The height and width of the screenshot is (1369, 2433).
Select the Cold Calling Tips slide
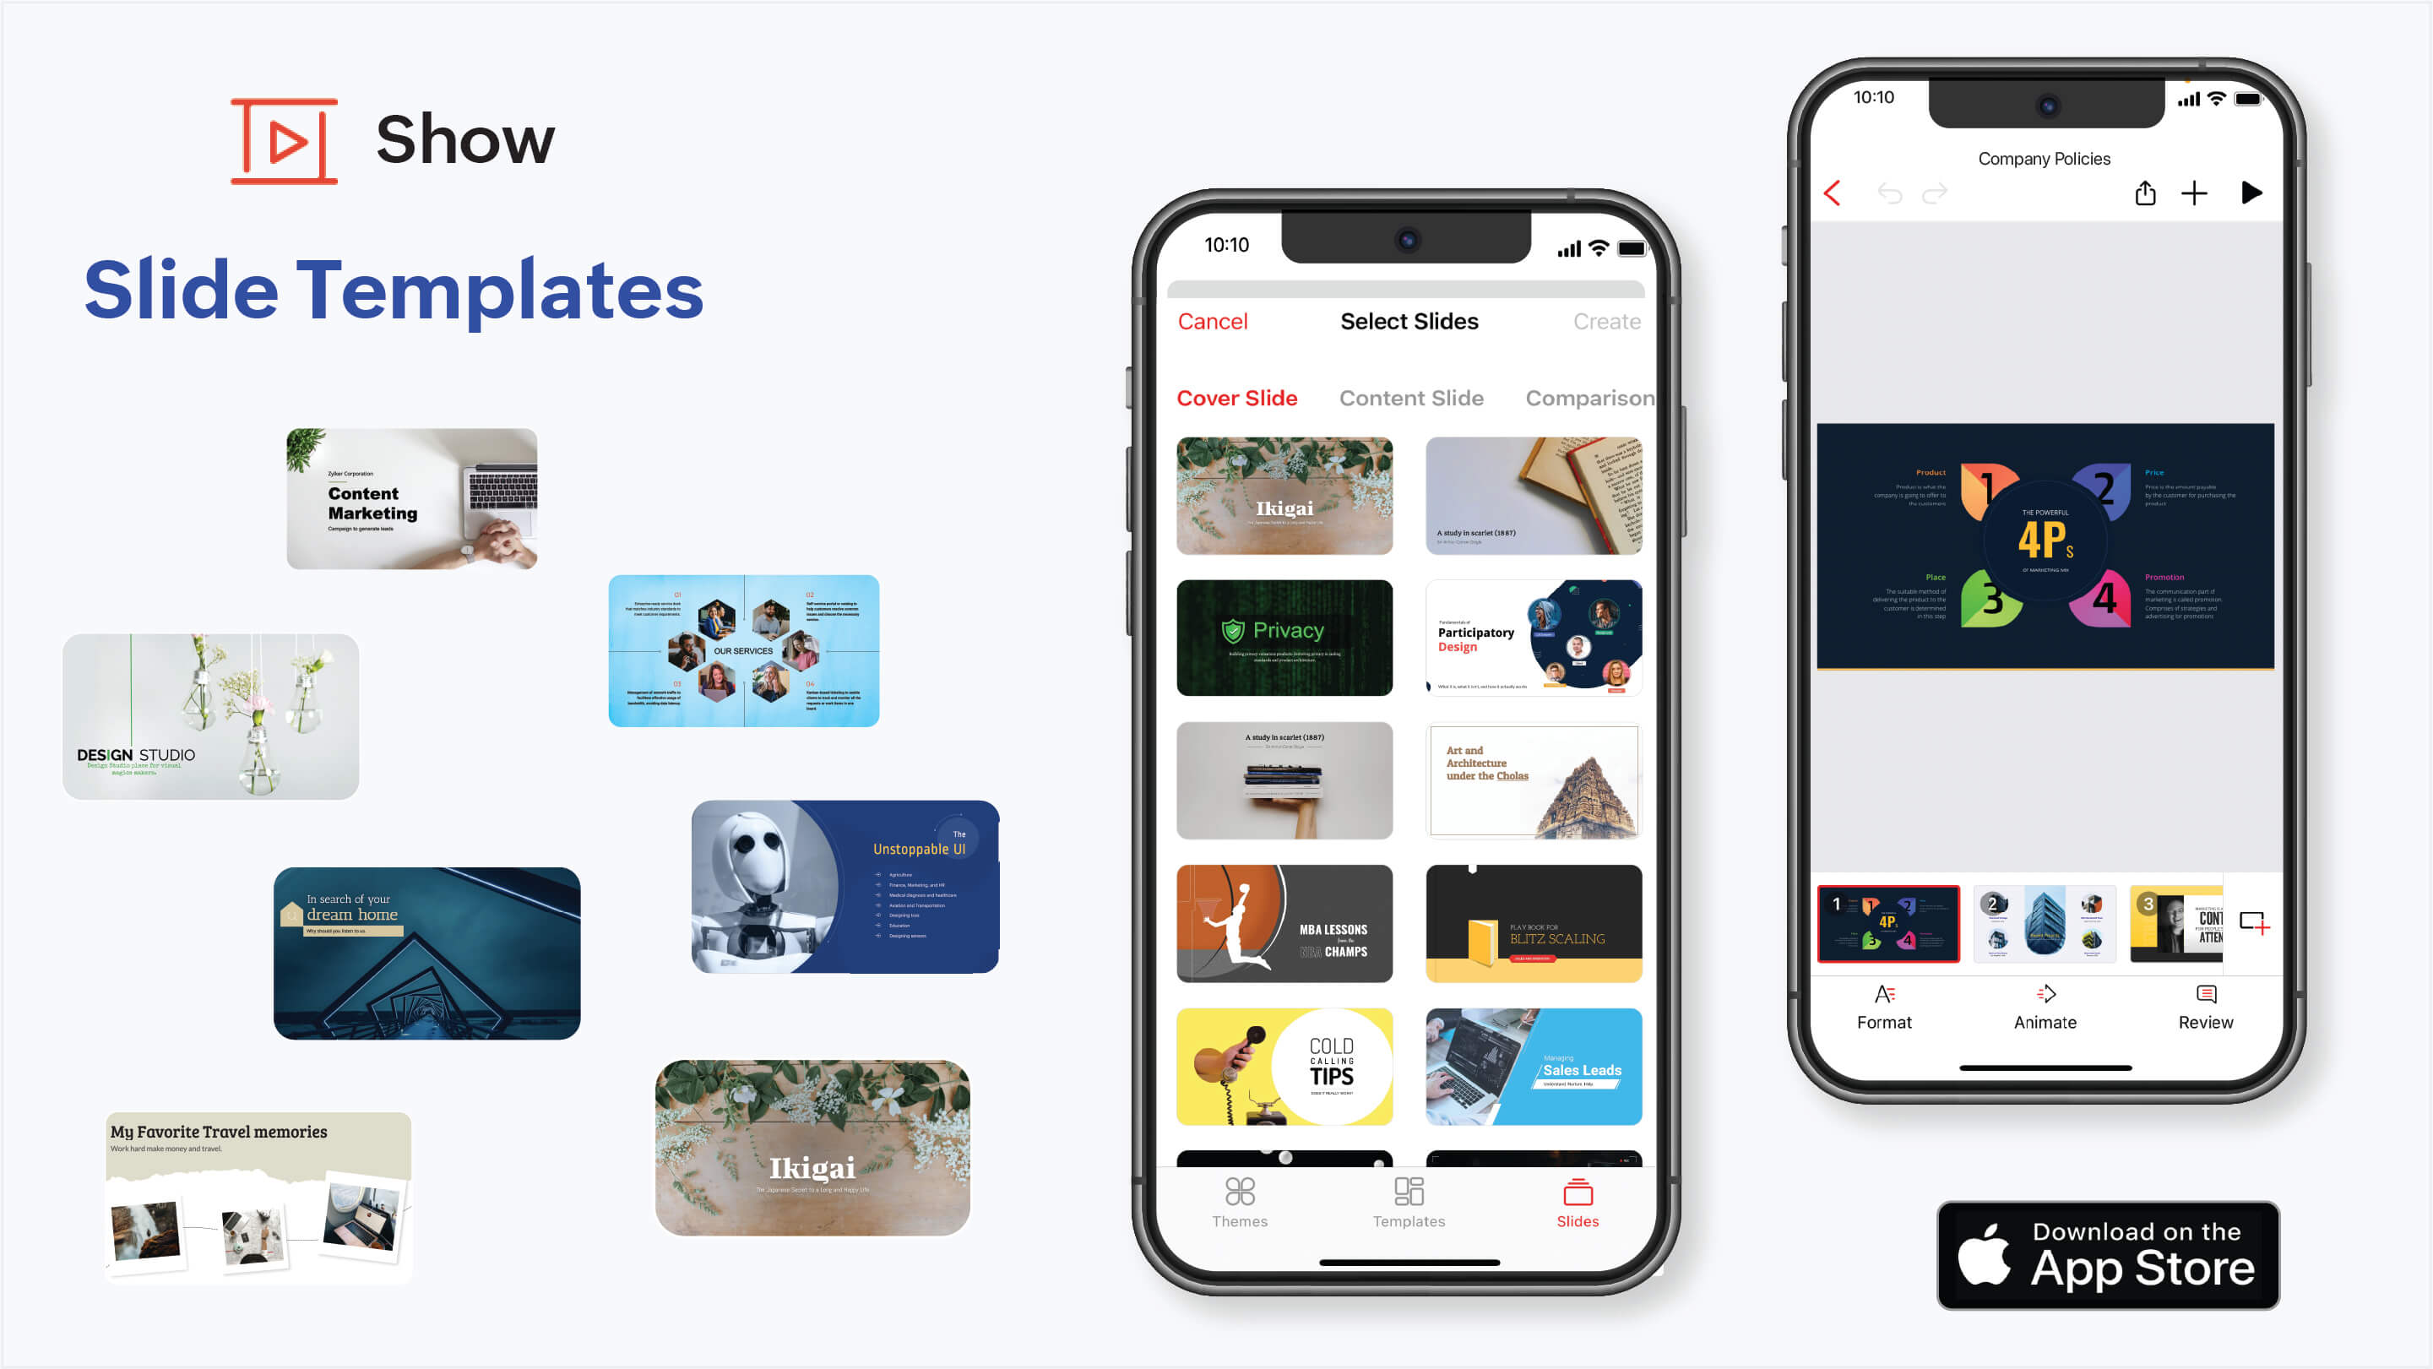click(x=1284, y=1067)
